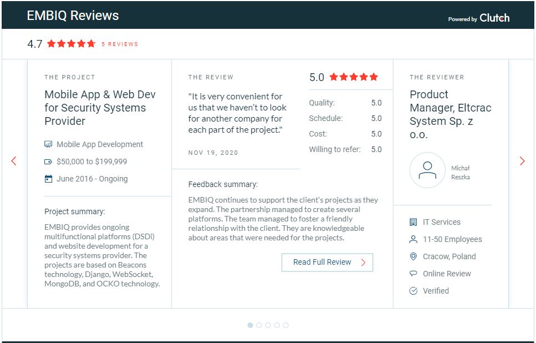Screen dimensions: 536x343
Task: Click the Schedule: 5.0 rating row
Action: coord(345,118)
